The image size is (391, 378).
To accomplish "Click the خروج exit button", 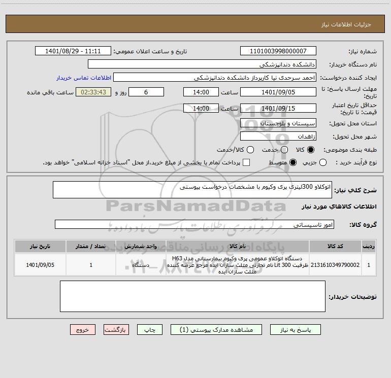I will (x=83, y=330).
